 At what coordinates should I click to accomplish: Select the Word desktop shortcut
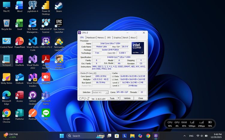click(19, 7)
